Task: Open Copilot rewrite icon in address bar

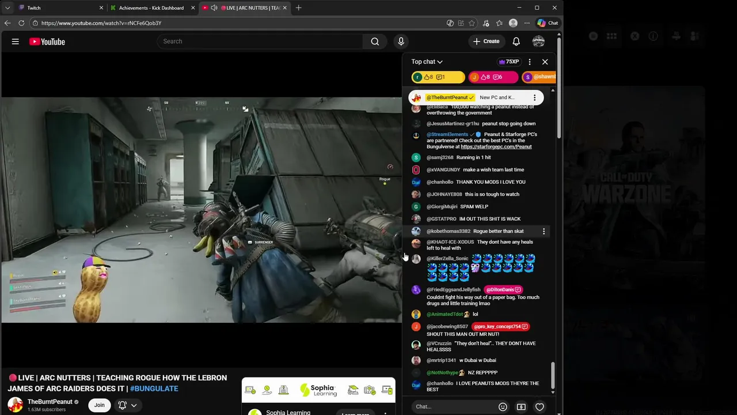Action: point(450,23)
